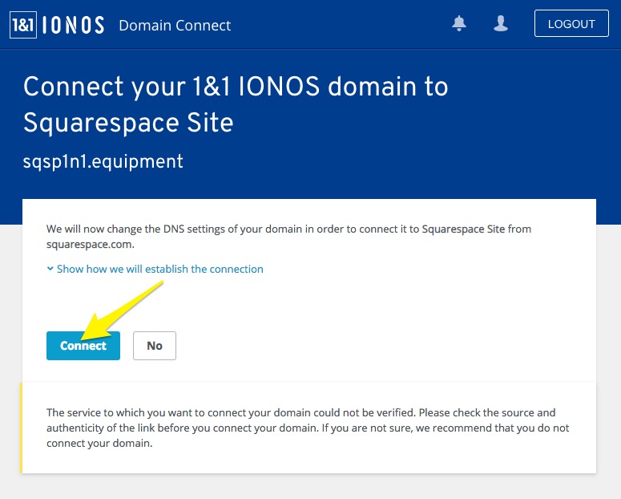
Task: Click the 'Connect your 1&1 IONOS domain' heading
Action: click(x=236, y=87)
